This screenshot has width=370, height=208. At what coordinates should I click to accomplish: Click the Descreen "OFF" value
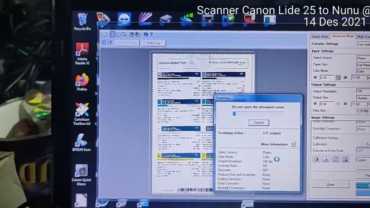[x=265, y=170]
